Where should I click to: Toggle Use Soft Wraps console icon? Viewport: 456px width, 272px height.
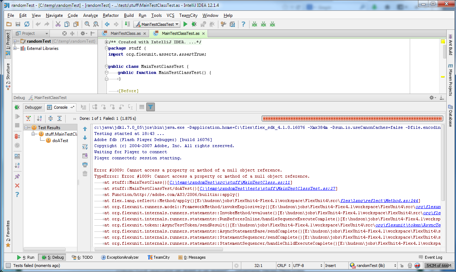tap(85, 147)
